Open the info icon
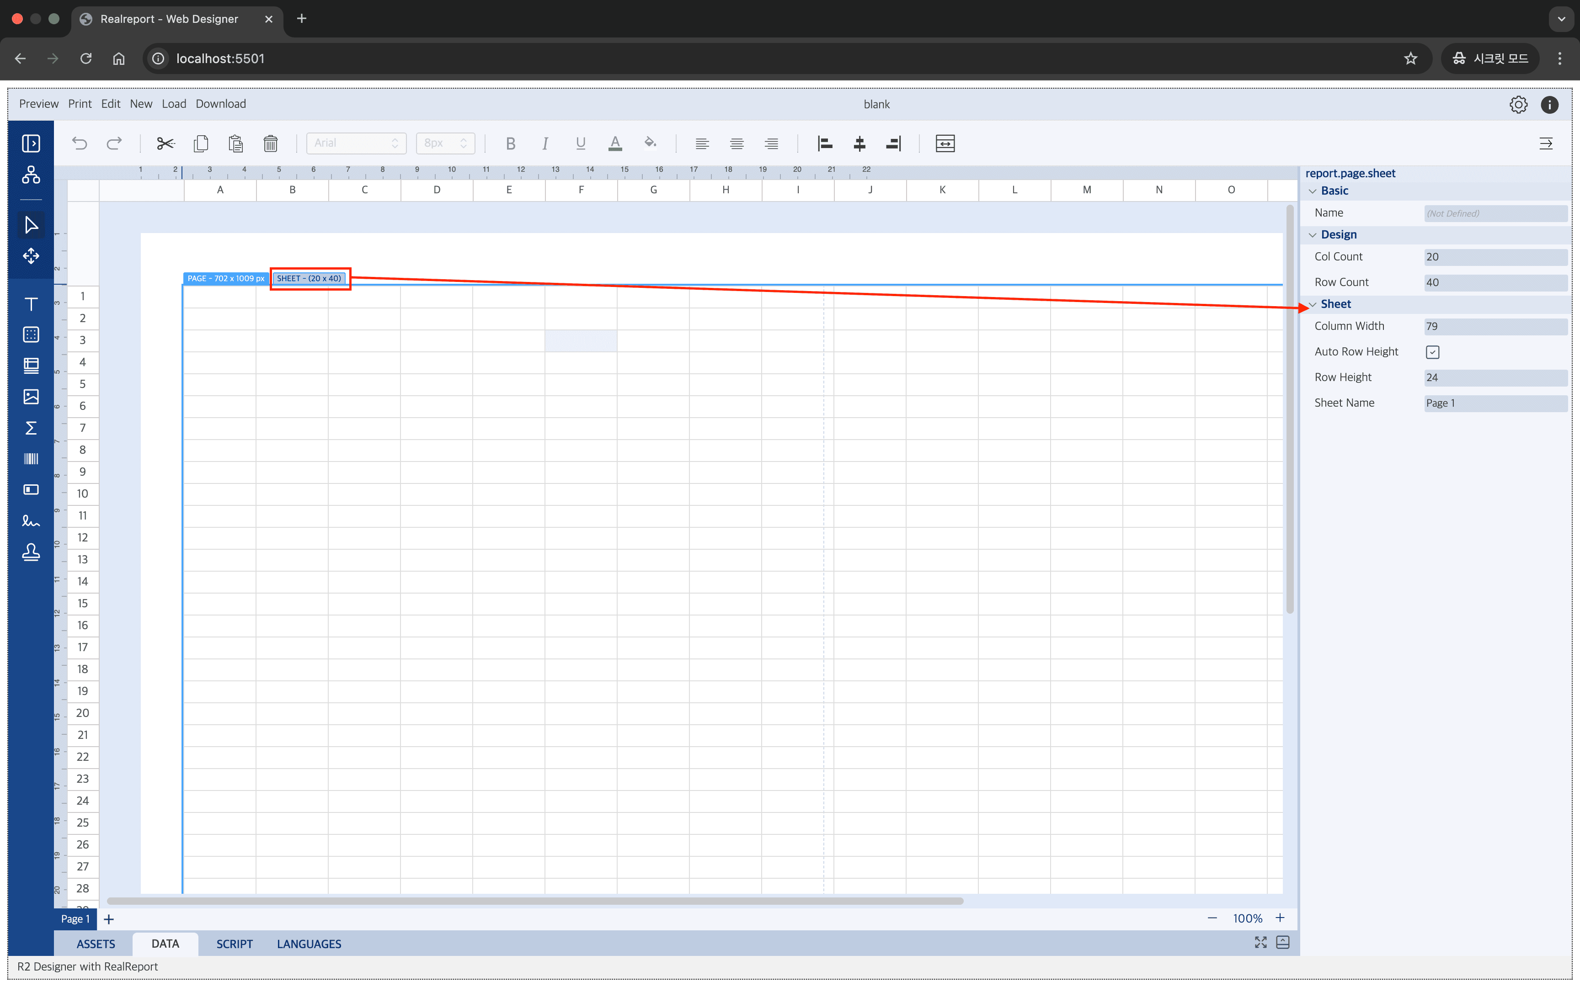The height and width of the screenshot is (987, 1580). [1549, 105]
